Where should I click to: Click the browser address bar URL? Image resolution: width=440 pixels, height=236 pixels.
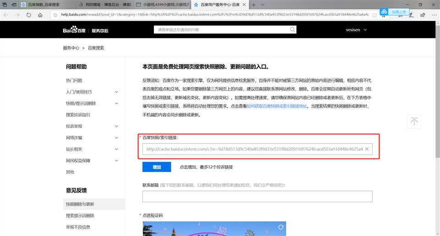(214, 15)
